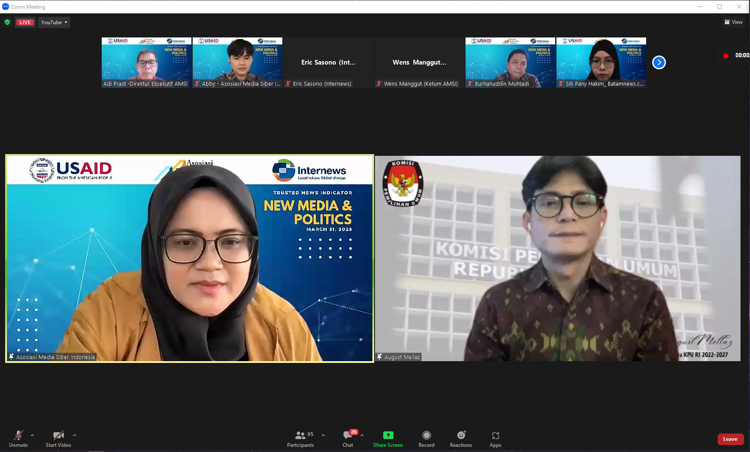Click the Share Screen icon
Screen dimensions: 750x452
pos(387,435)
